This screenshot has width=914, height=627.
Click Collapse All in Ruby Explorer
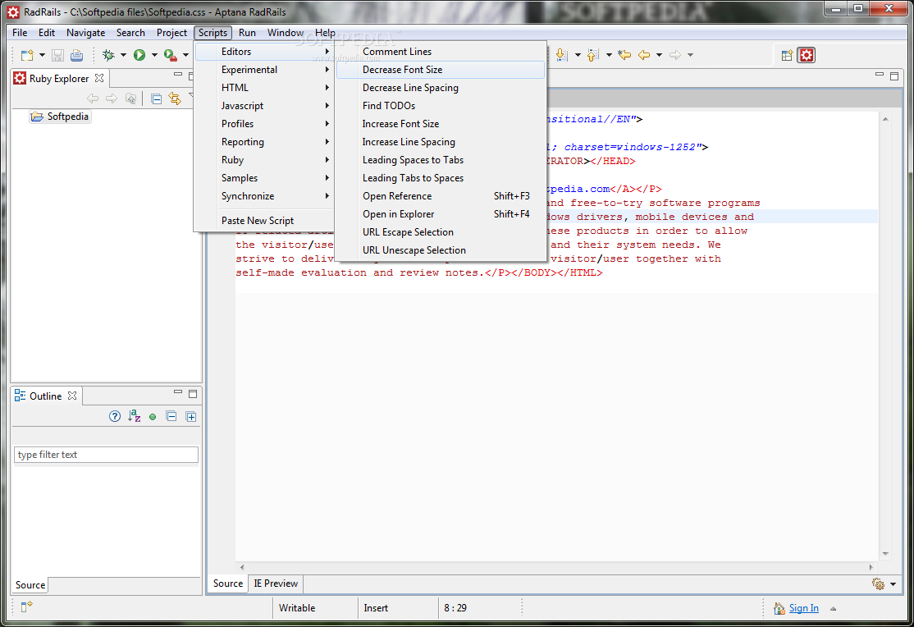click(x=156, y=98)
